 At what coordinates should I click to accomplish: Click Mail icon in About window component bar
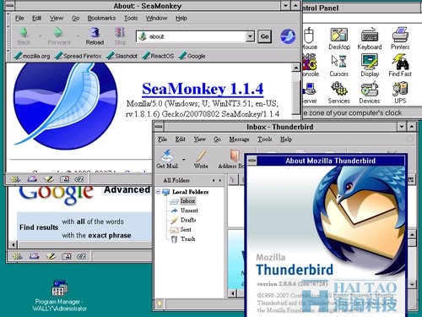pyautogui.click(x=32, y=179)
